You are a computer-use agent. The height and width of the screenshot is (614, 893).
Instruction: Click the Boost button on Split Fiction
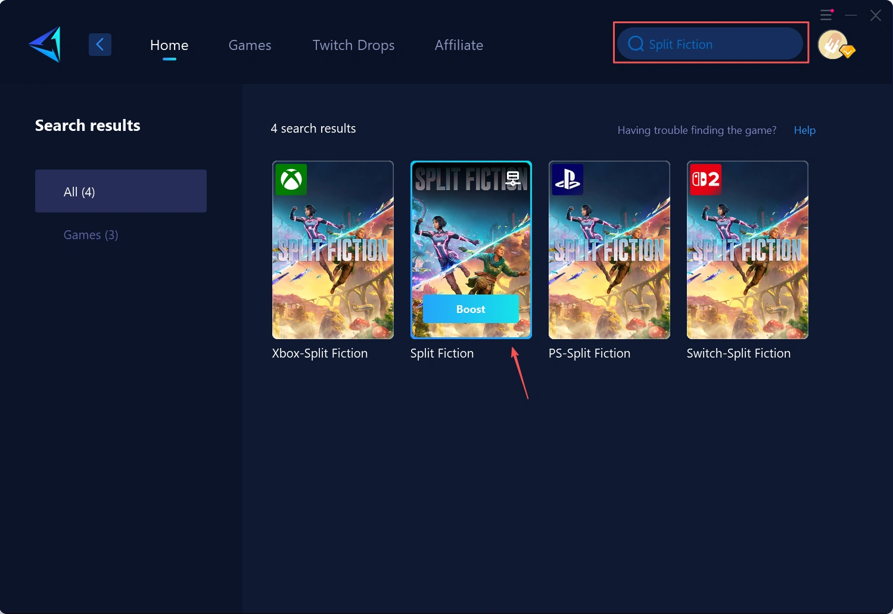click(x=471, y=309)
